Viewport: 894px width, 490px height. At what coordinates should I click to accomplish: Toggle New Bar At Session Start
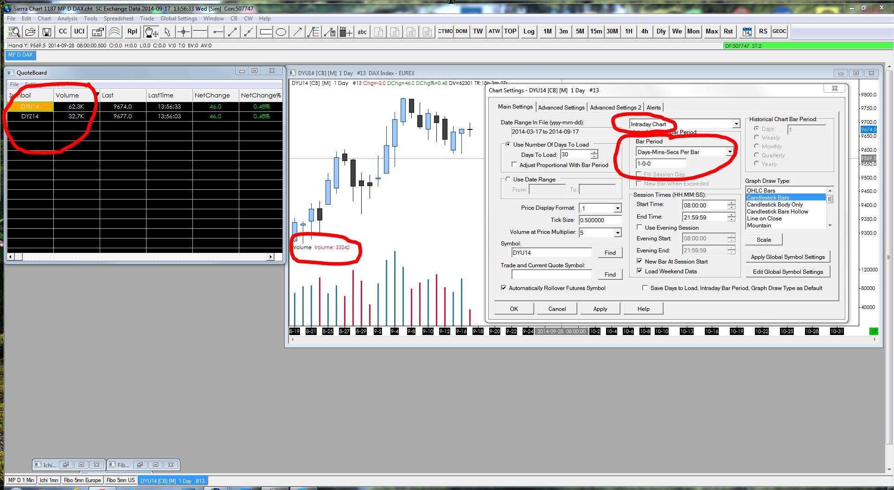[672, 262]
